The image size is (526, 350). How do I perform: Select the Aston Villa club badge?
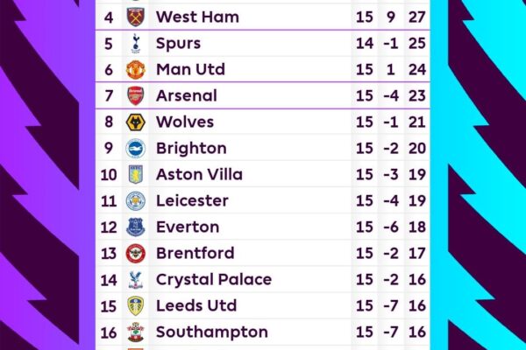(135, 174)
